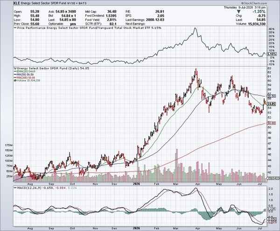
Task: Select the Open value 55.28
Action: coord(35,11)
